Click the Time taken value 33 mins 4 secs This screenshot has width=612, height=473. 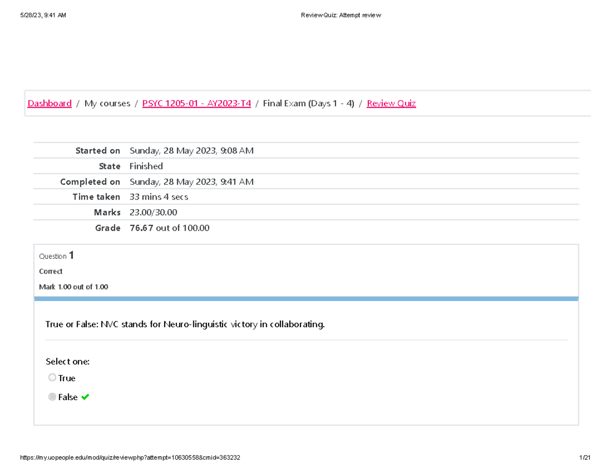click(x=159, y=197)
